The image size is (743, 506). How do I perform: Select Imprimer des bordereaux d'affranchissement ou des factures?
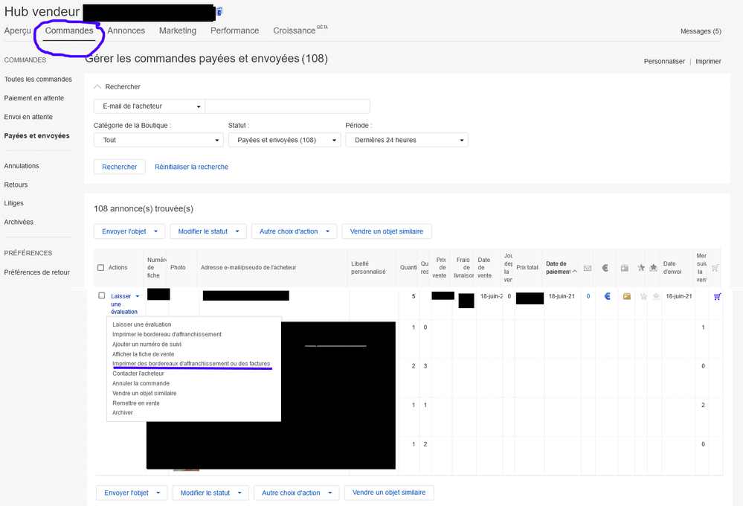191,364
